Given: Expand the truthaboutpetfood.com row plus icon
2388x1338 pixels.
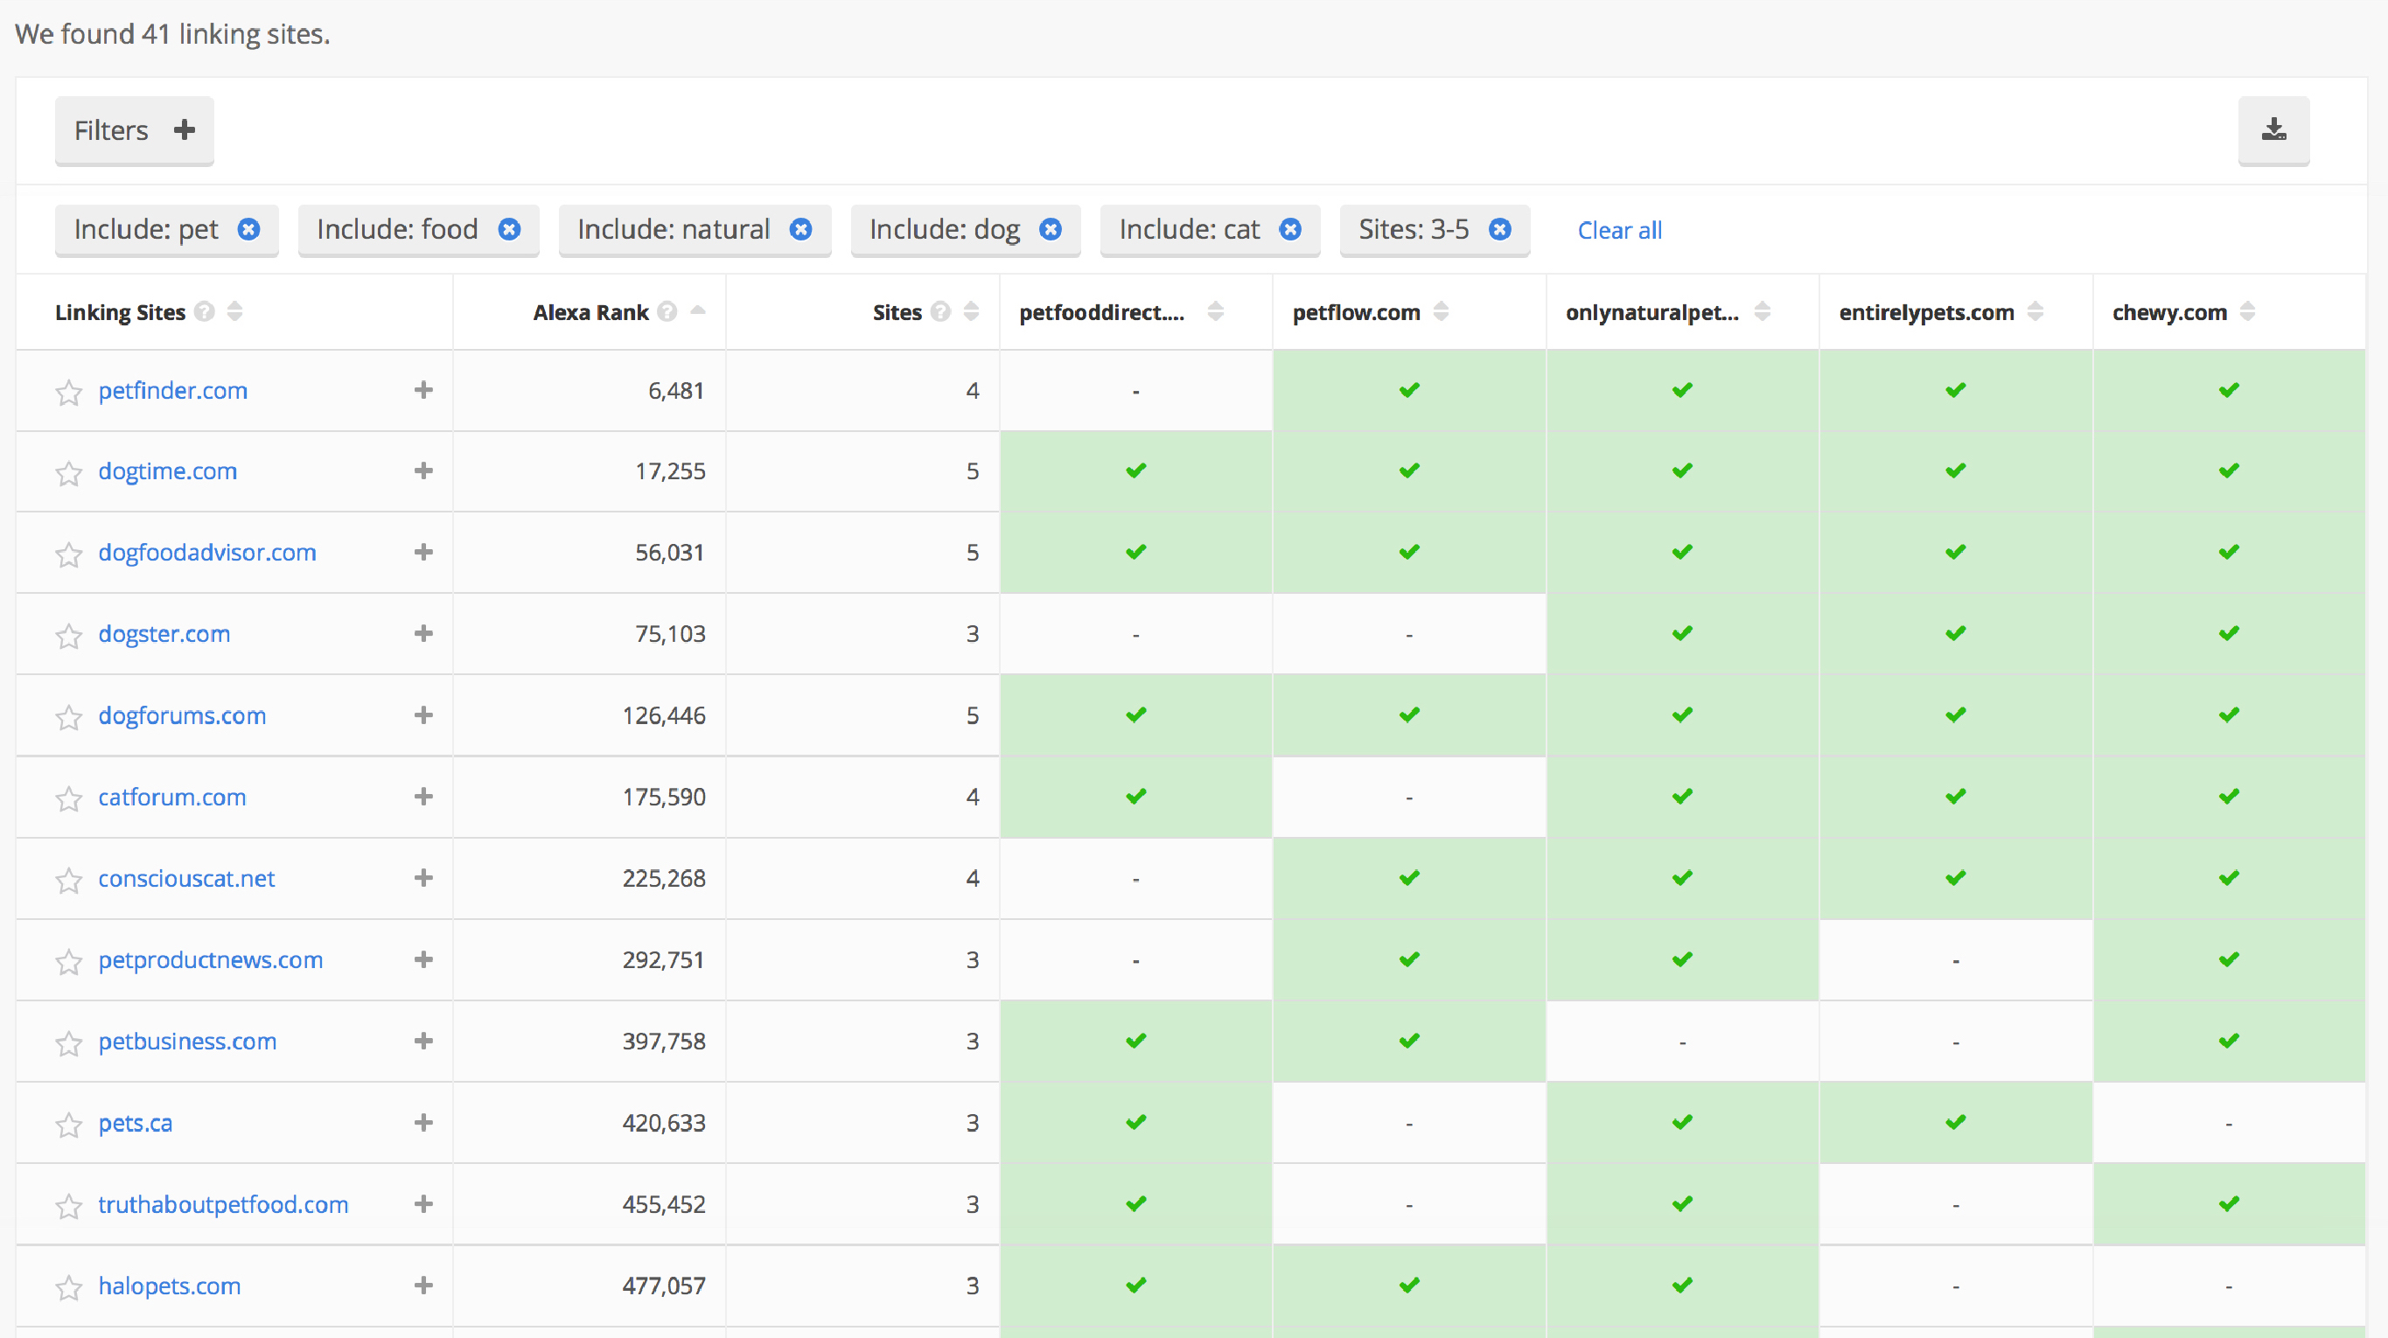Looking at the screenshot, I should click(423, 1203).
